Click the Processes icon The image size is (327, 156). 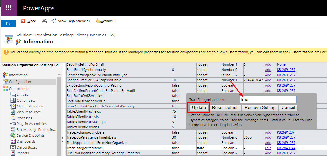click(13, 118)
